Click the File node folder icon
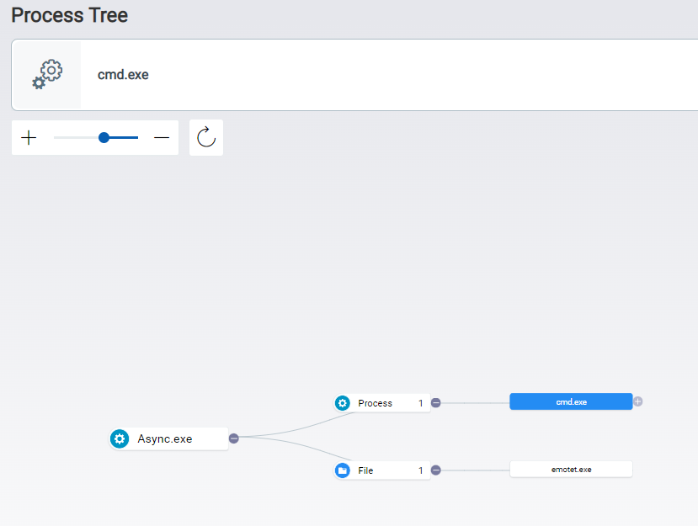Screen dimensions: 698x526 (343, 470)
